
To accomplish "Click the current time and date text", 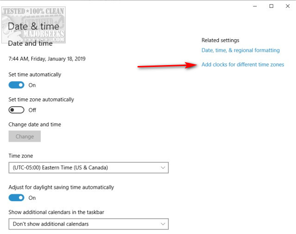I will 47,59.
